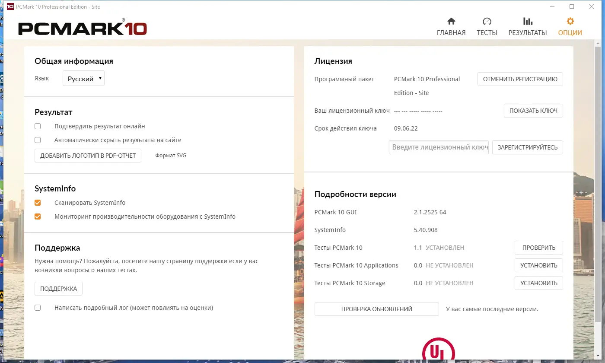605x363 pixels.
Task: Open the ТЕСТЫ gauge icon
Action: (487, 21)
